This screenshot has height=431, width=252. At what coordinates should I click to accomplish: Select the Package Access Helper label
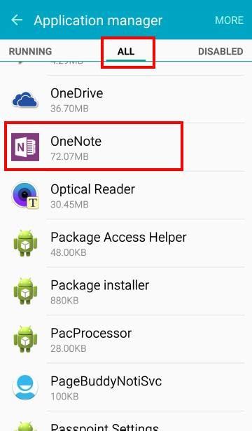click(x=118, y=238)
